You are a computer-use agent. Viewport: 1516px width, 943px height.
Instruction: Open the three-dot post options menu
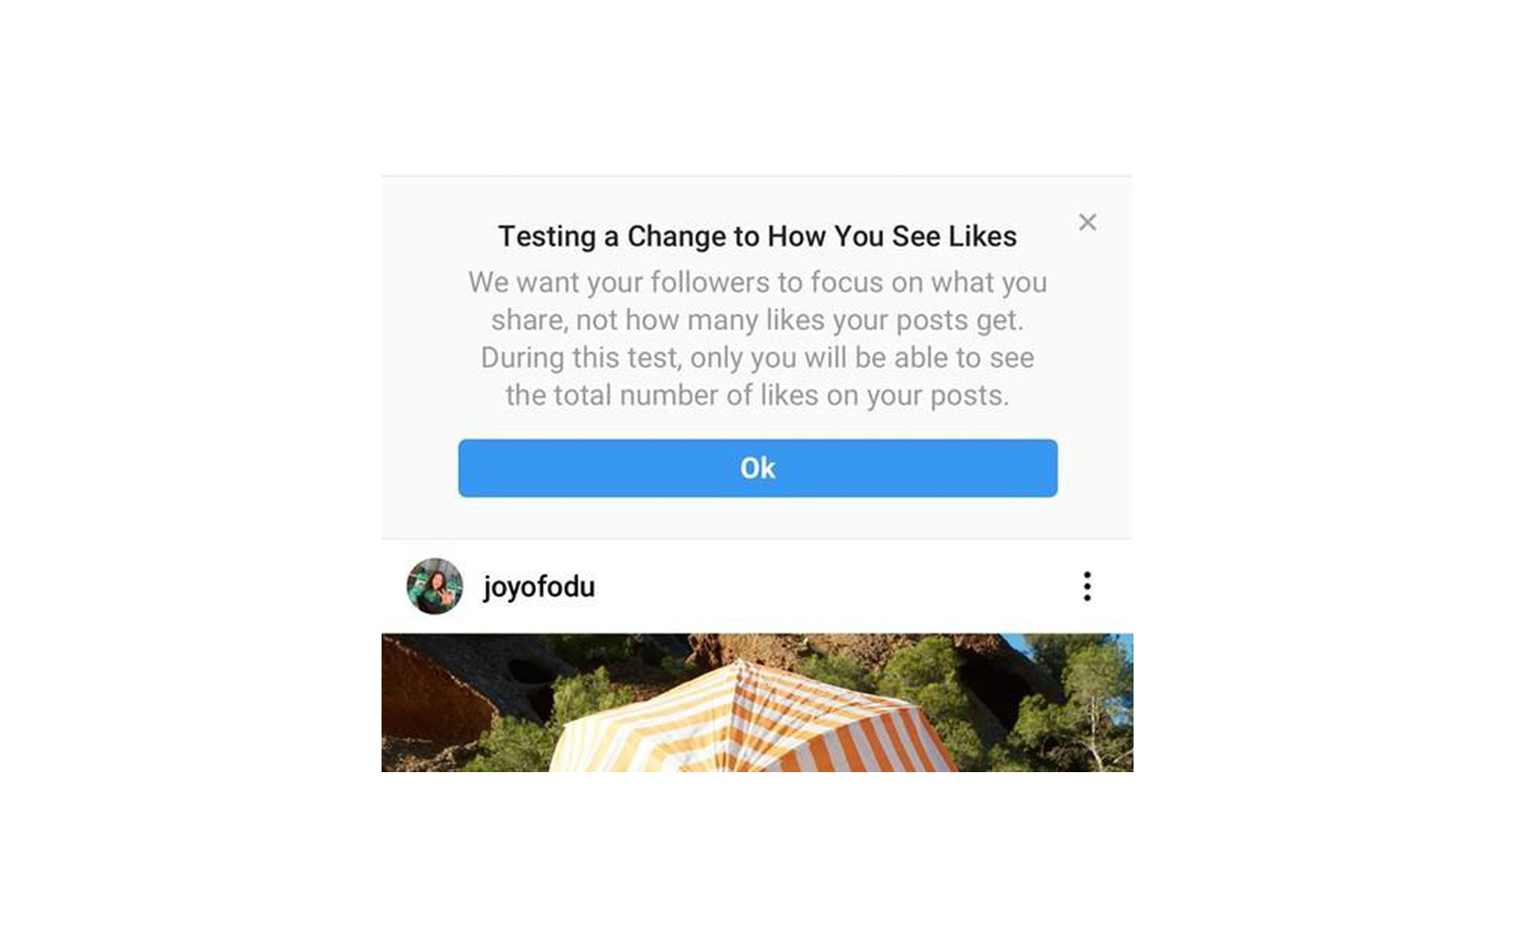coord(1087,586)
